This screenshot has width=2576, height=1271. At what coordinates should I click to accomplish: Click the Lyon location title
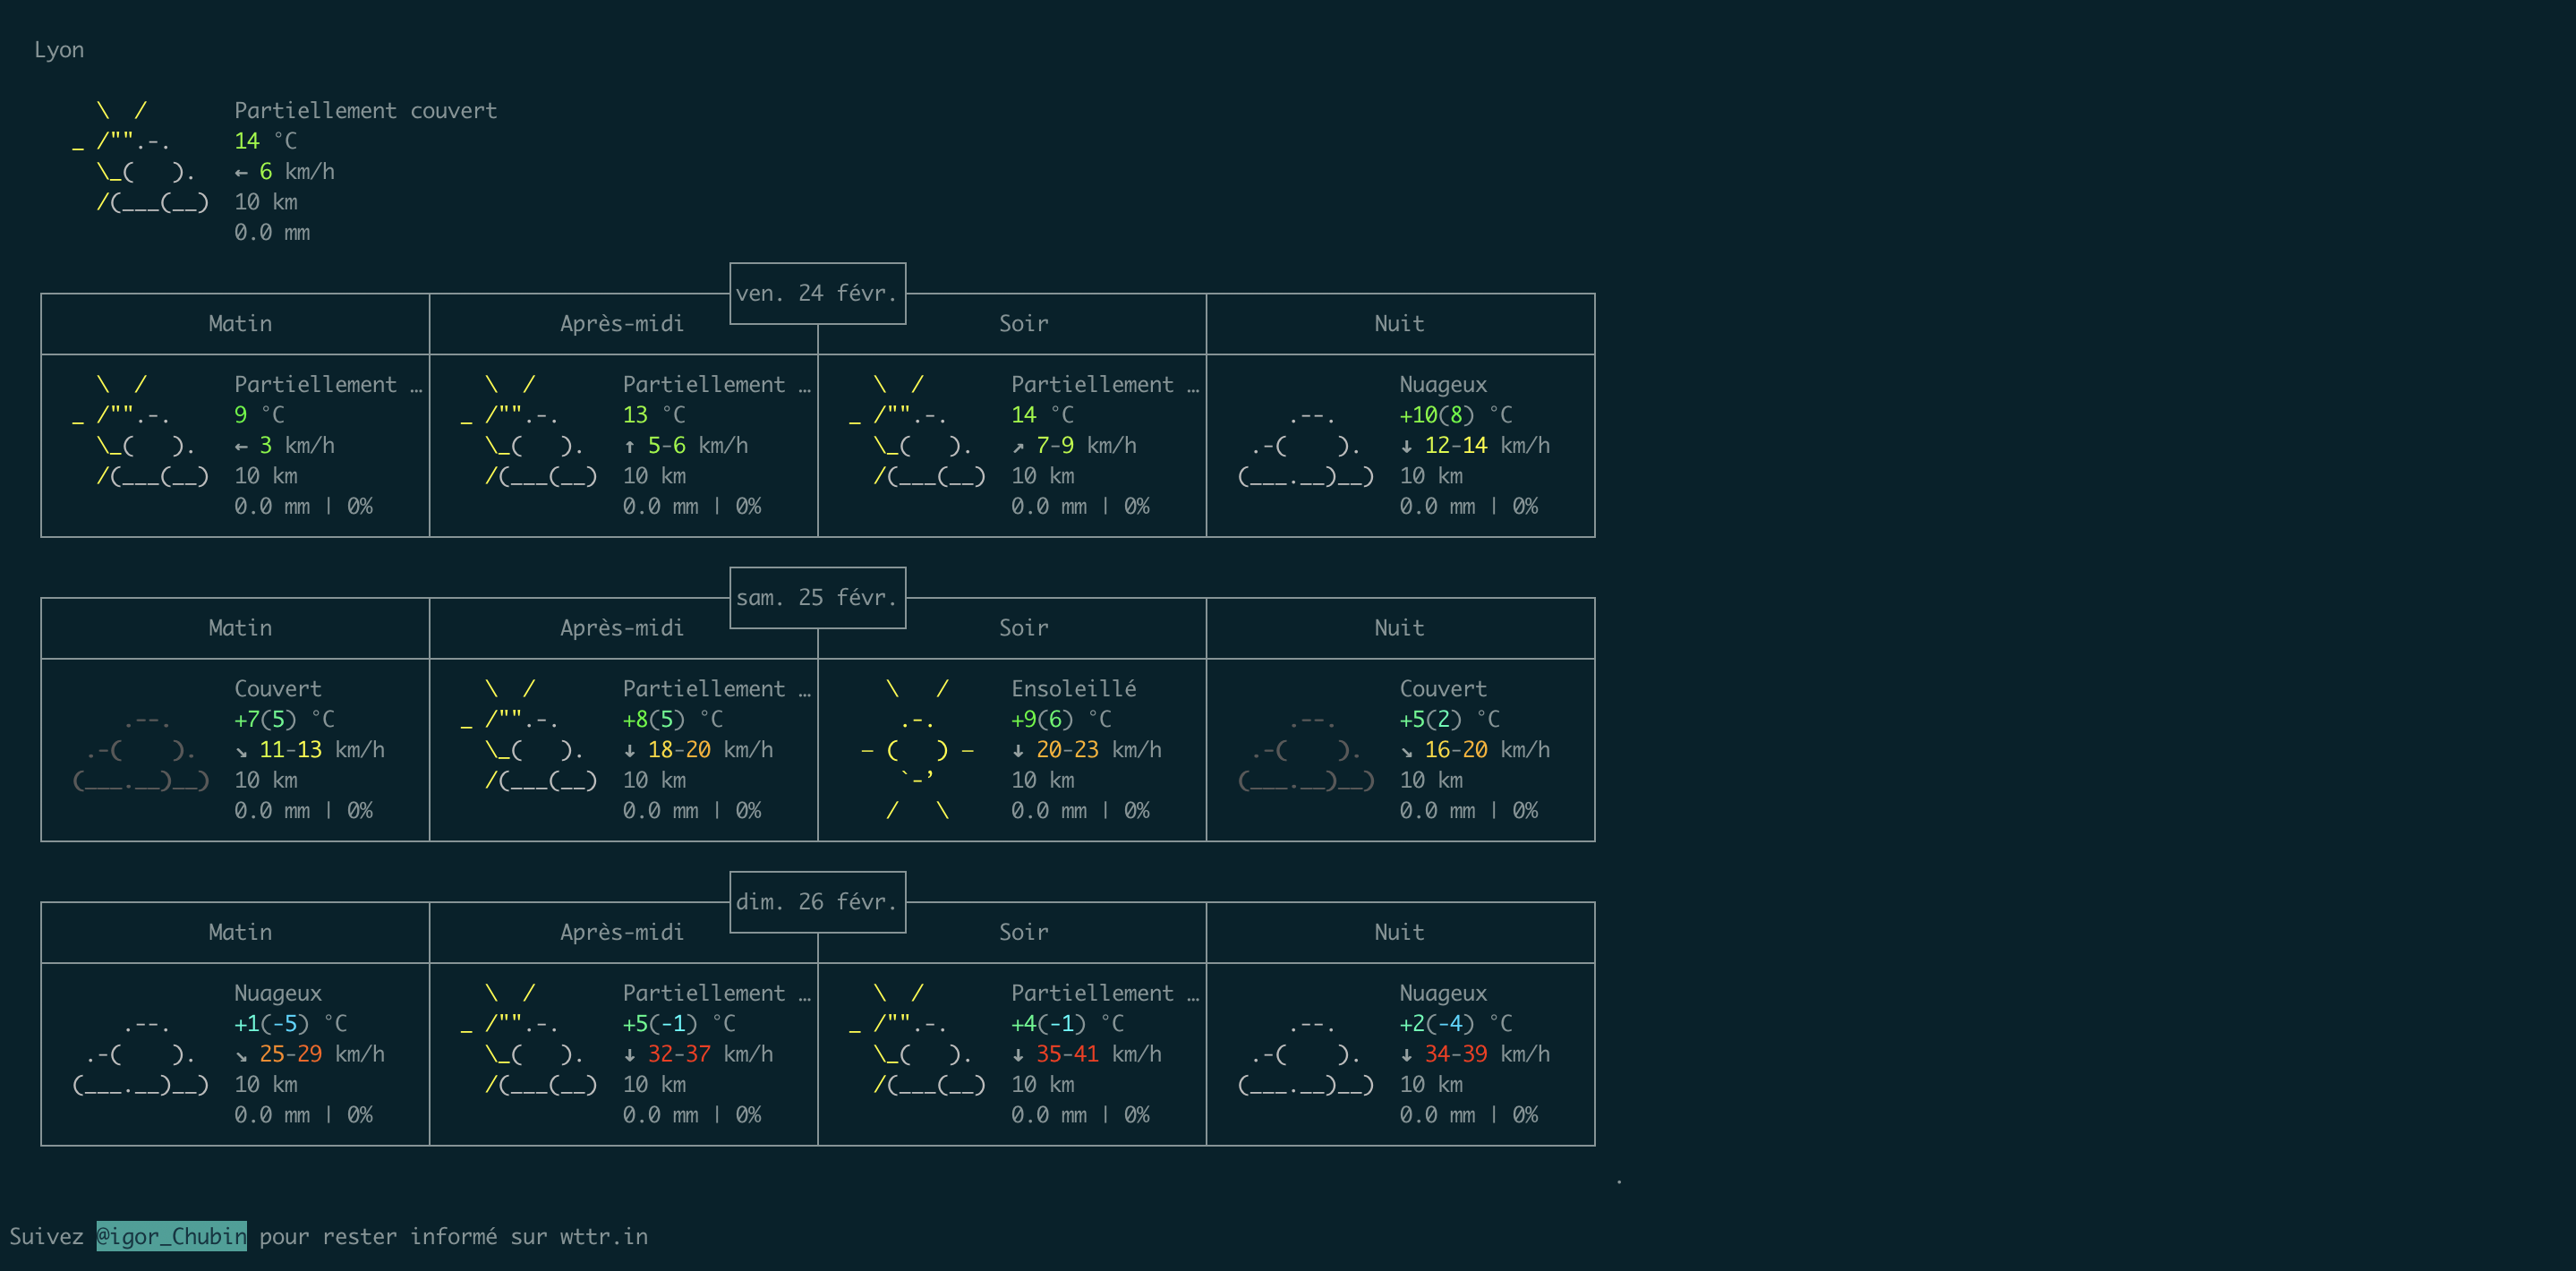point(59,50)
